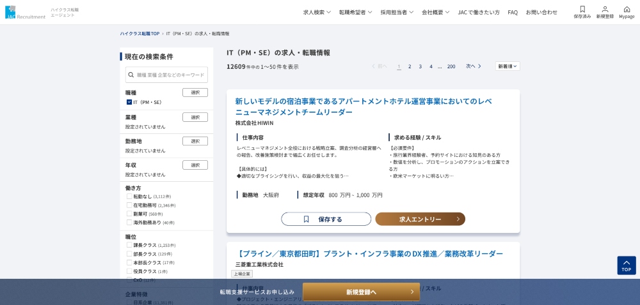Viewport: 640px width, 305px height.
Task: Click the previous page 前へ arrow
Action: pos(379,66)
